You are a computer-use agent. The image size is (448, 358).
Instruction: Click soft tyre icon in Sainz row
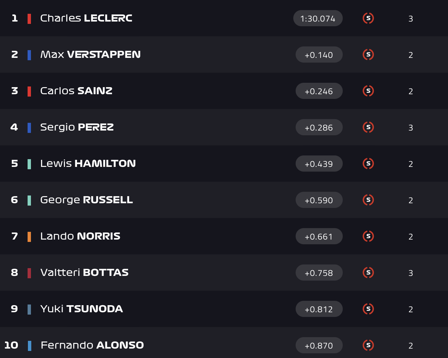coord(368,91)
